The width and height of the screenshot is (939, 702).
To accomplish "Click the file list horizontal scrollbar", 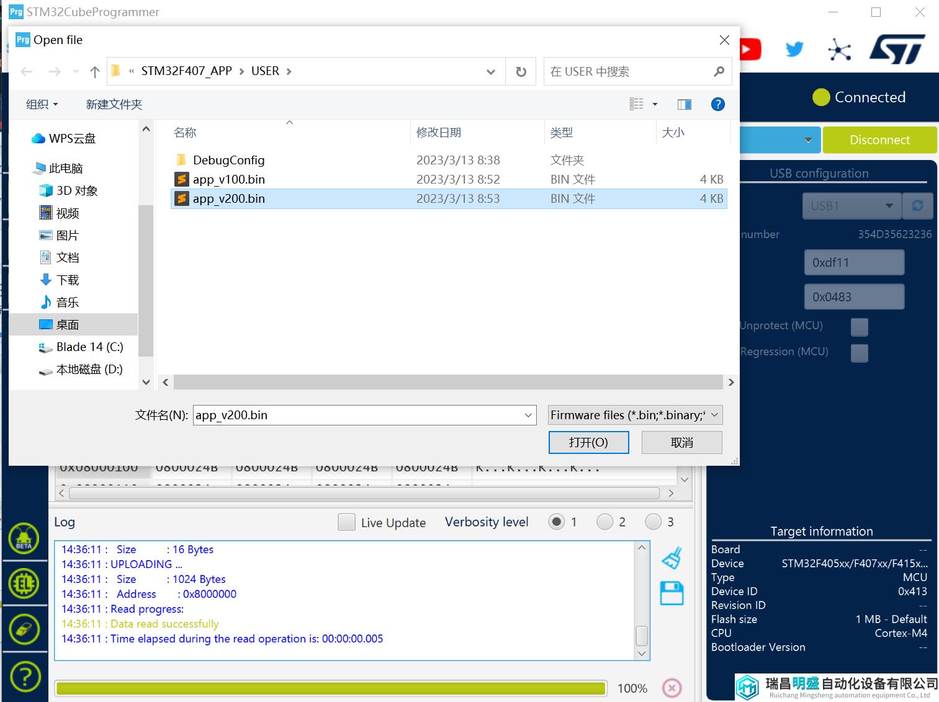I will pos(448,383).
